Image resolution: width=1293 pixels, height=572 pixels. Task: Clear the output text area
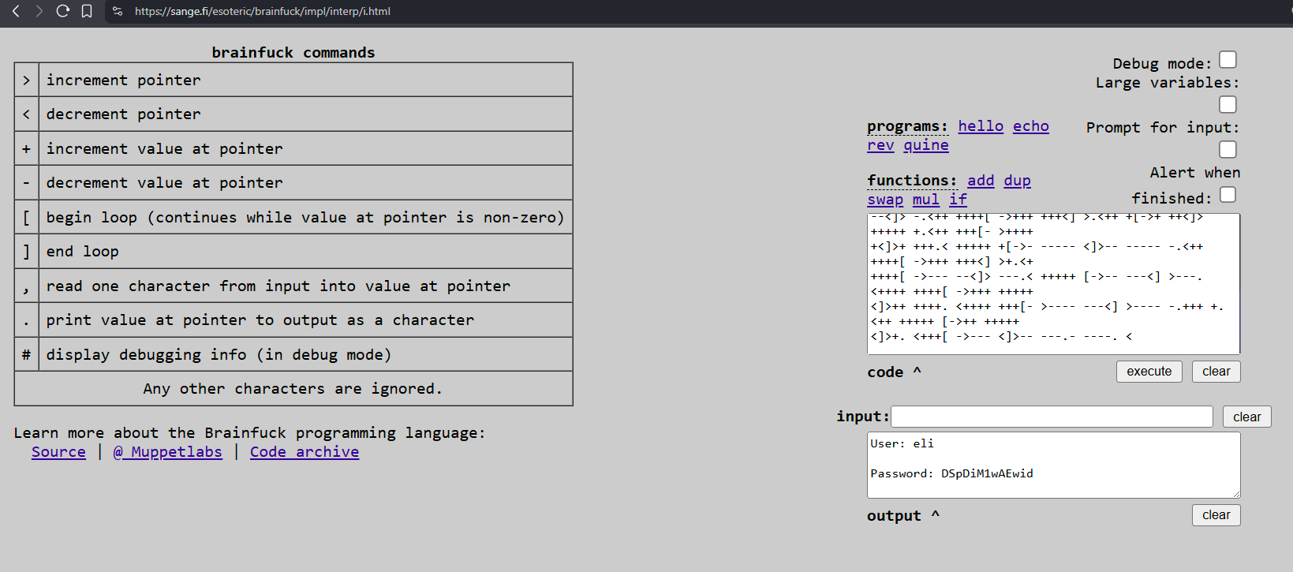1216,515
